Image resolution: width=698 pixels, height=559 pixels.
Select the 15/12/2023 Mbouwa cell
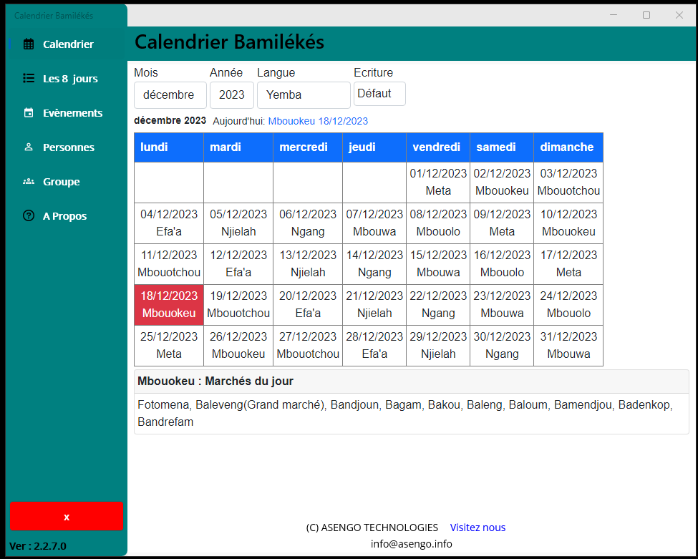(x=438, y=264)
